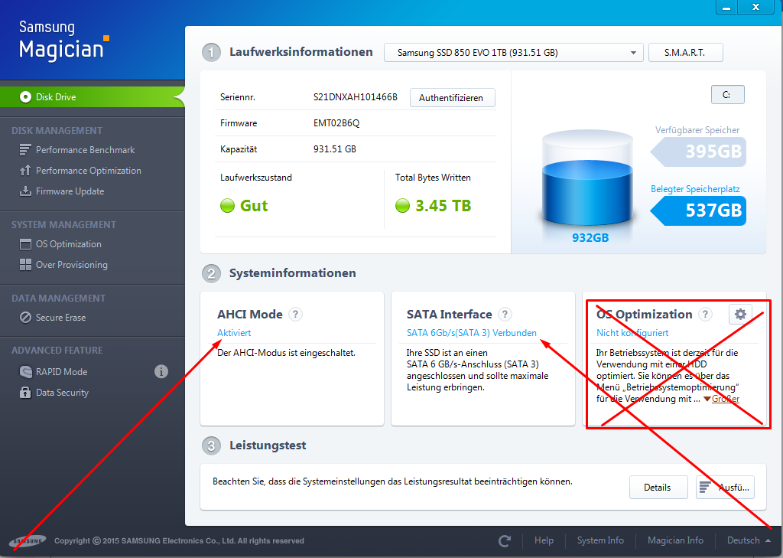This screenshot has width=783, height=558.
Task: Expand the drive selection dropdown
Action: (x=514, y=53)
